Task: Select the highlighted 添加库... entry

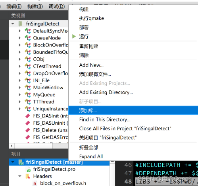Action: click(x=133, y=110)
